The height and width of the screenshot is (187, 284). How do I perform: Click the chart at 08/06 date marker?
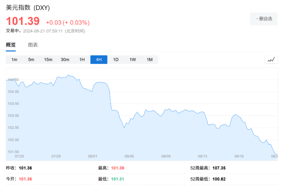(x=129, y=156)
